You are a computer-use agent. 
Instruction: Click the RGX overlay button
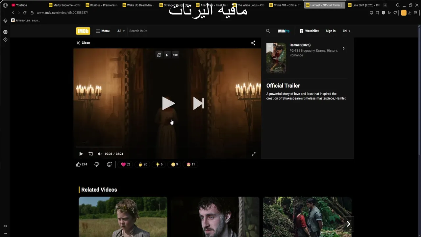[175, 55]
